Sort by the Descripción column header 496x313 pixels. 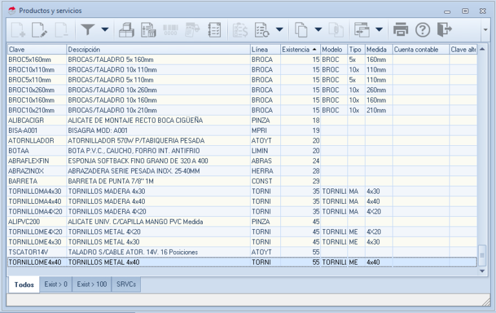tap(158, 50)
